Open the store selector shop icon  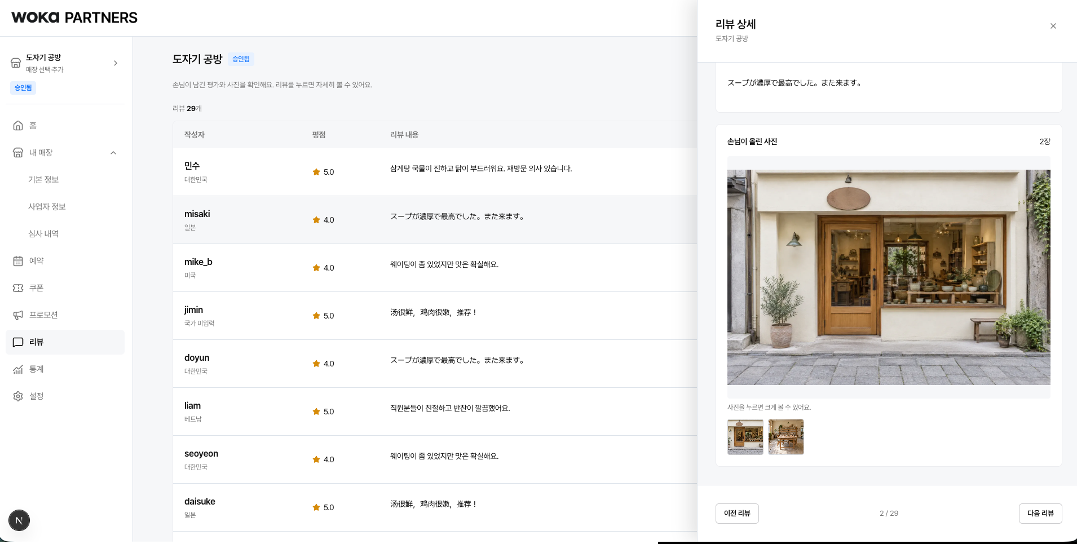pos(16,63)
